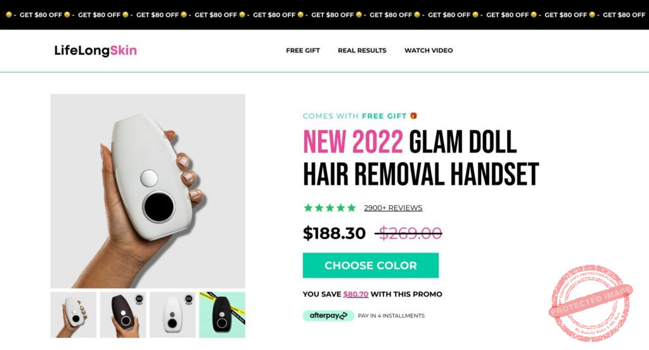Select the standalone white handset thumbnail
This screenshot has height=350, width=649.
point(172,315)
